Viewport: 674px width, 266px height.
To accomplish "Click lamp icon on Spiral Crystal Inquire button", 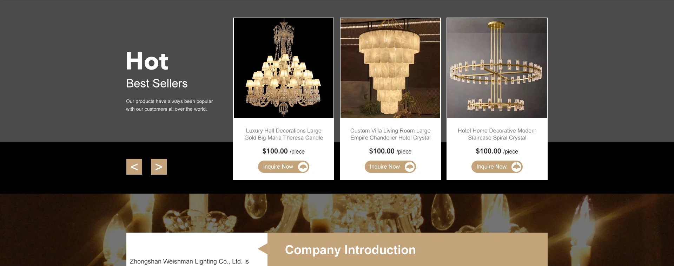I will (x=516, y=167).
